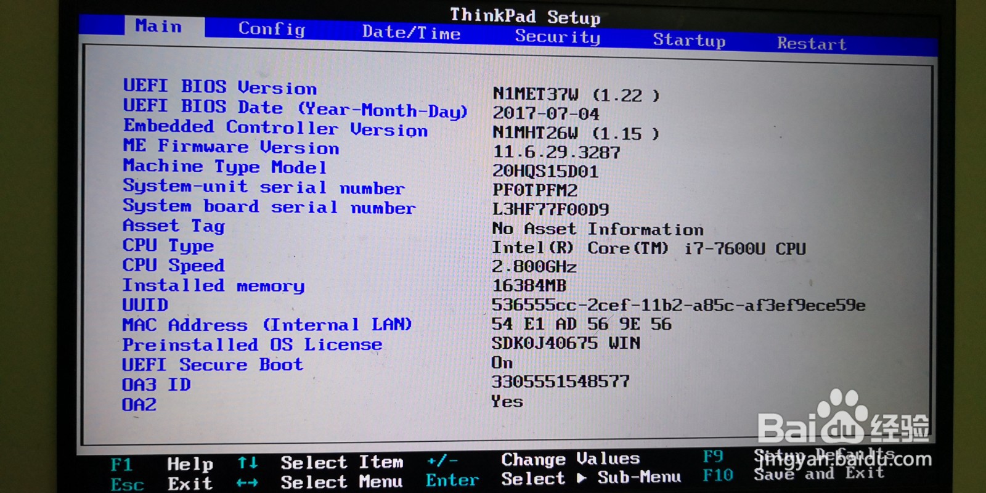Open the Startup tab

pyautogui.click(x=689, y=40)
